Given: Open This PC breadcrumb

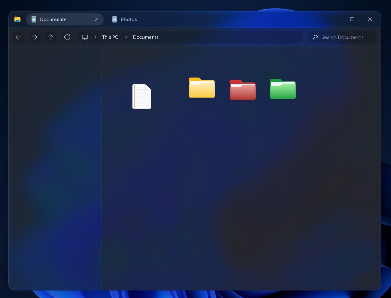Looking at the screenshot, I should pos(110,37).
